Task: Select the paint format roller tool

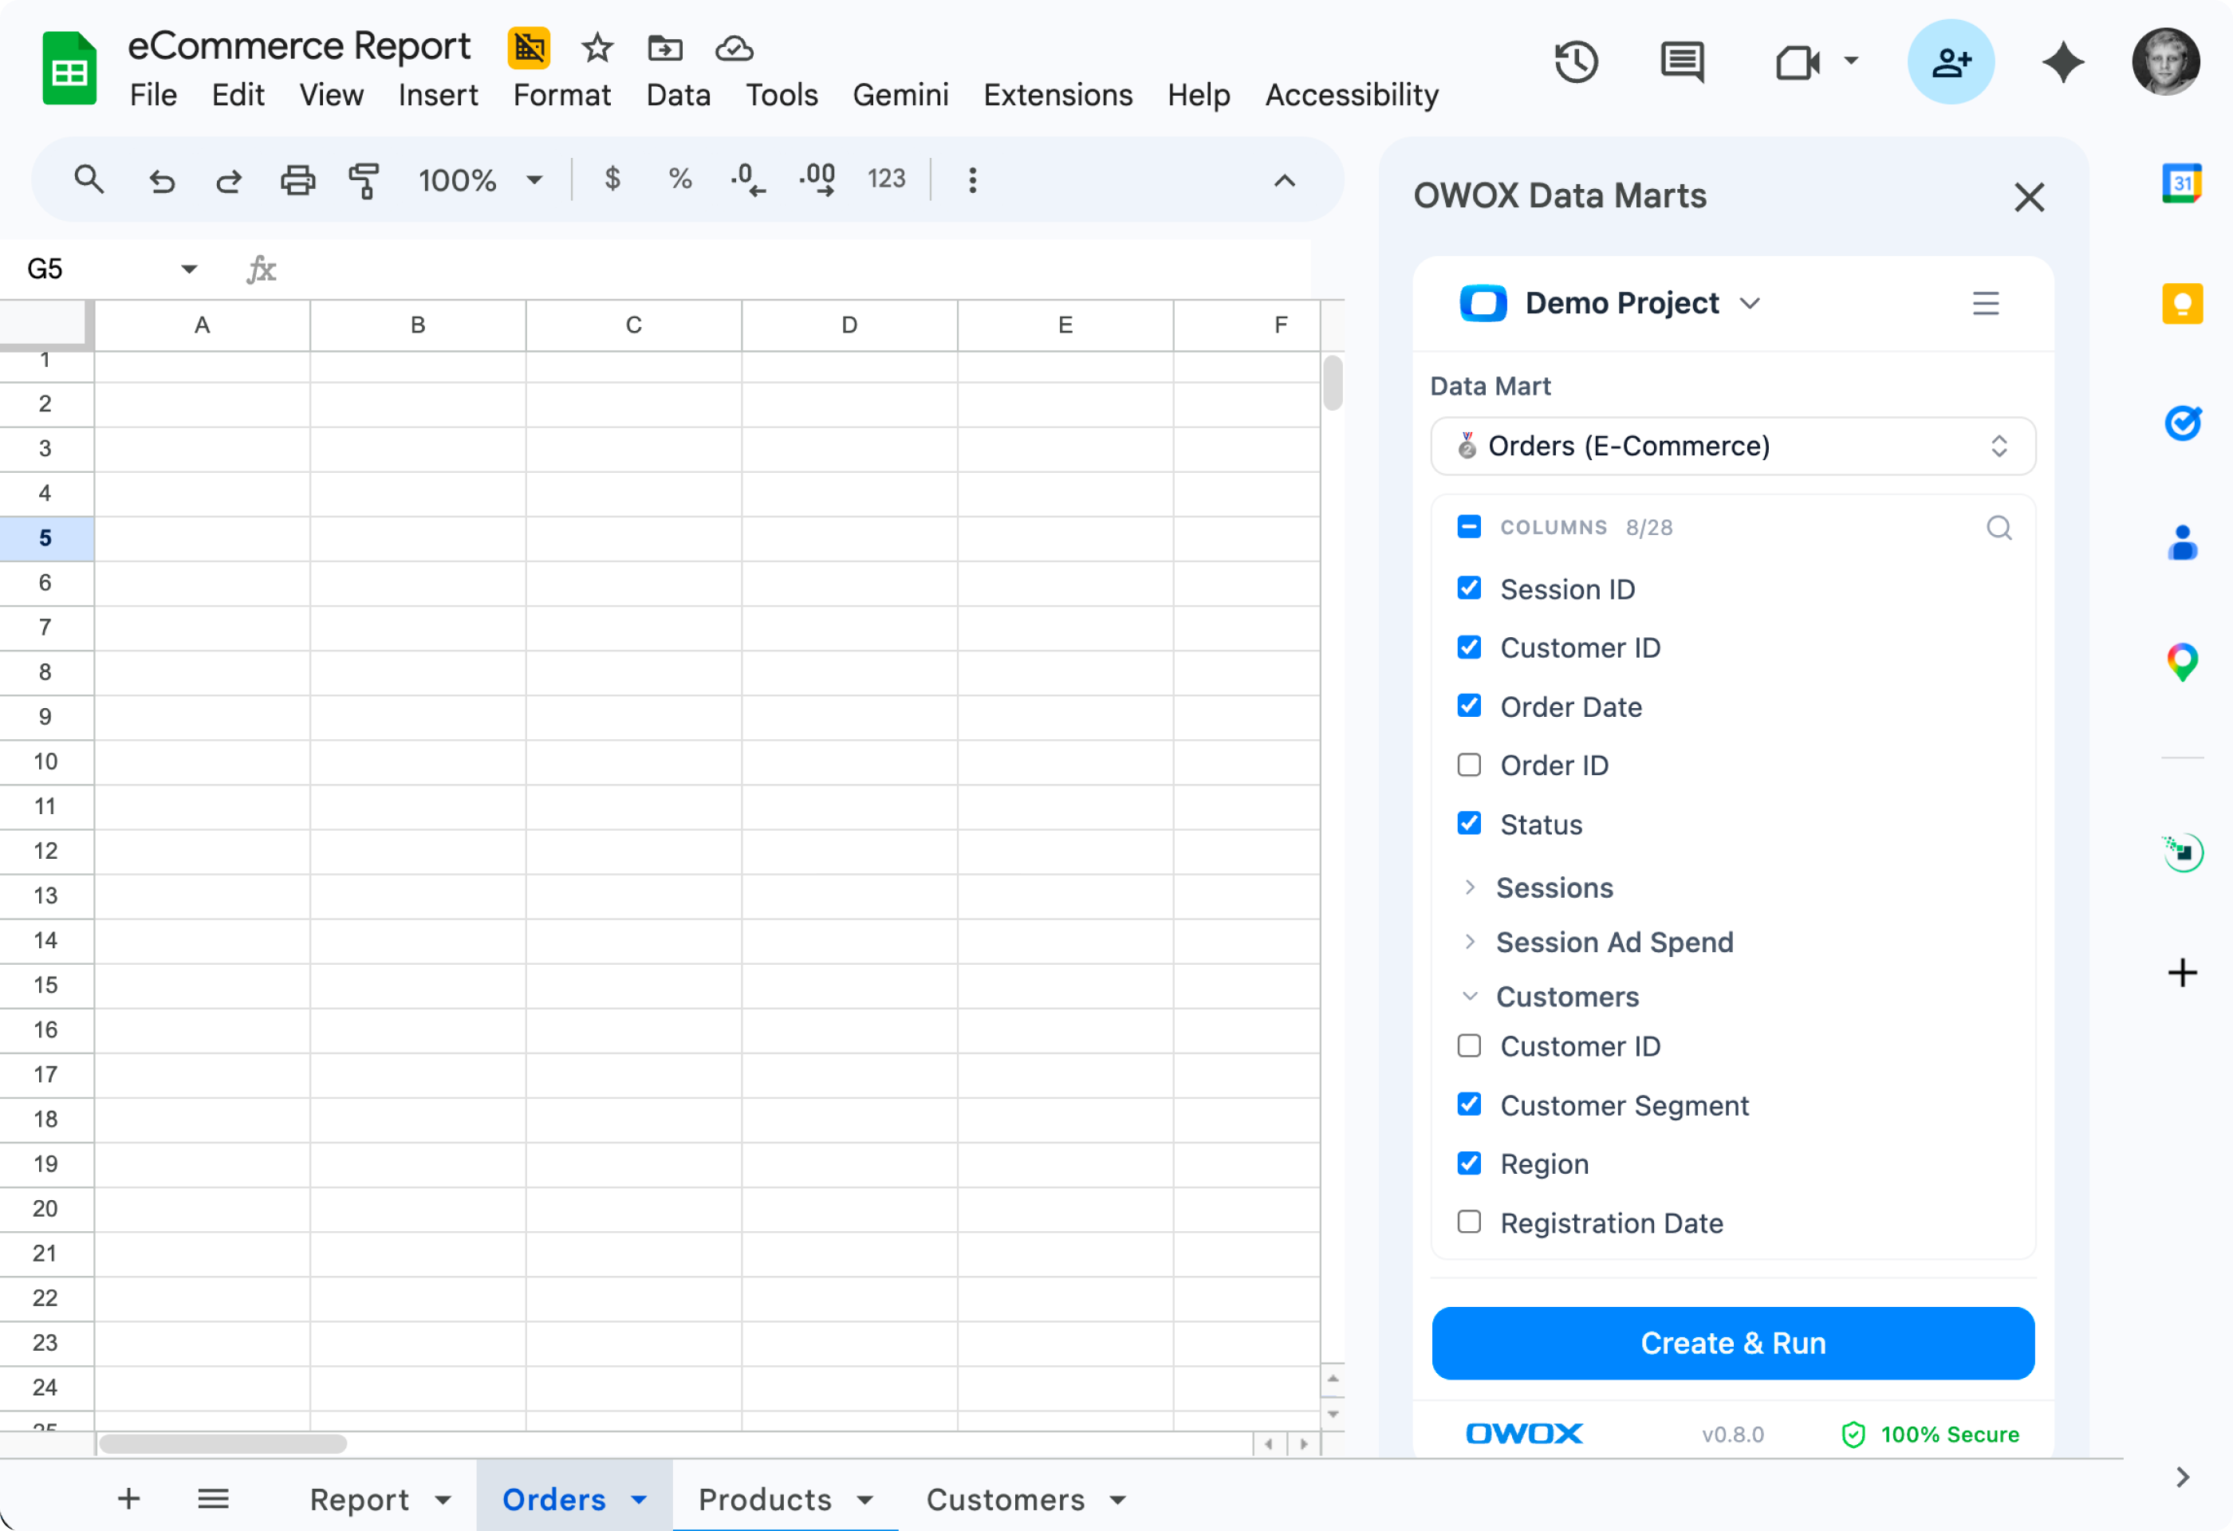Action: (364, 179)
